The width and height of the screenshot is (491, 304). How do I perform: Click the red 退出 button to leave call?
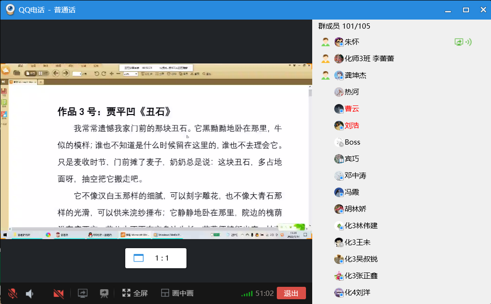[291, 294]
